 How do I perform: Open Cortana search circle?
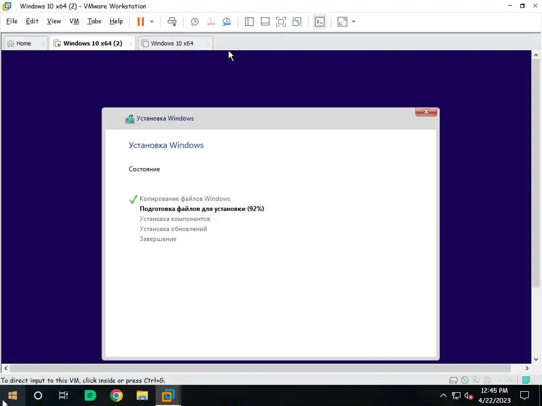[38, 395]
